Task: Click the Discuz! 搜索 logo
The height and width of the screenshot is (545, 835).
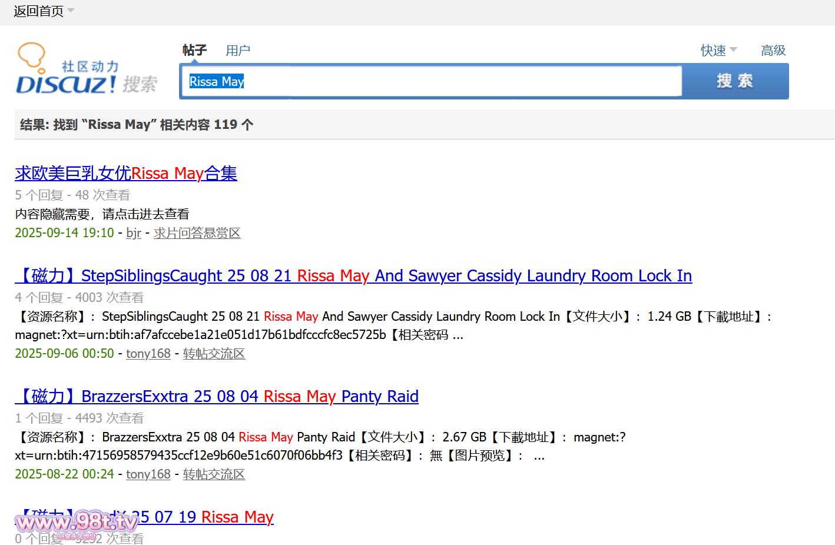Action: (87, 69)
